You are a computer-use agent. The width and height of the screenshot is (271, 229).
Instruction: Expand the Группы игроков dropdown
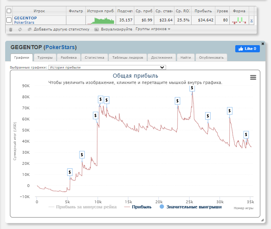[153, 29]
